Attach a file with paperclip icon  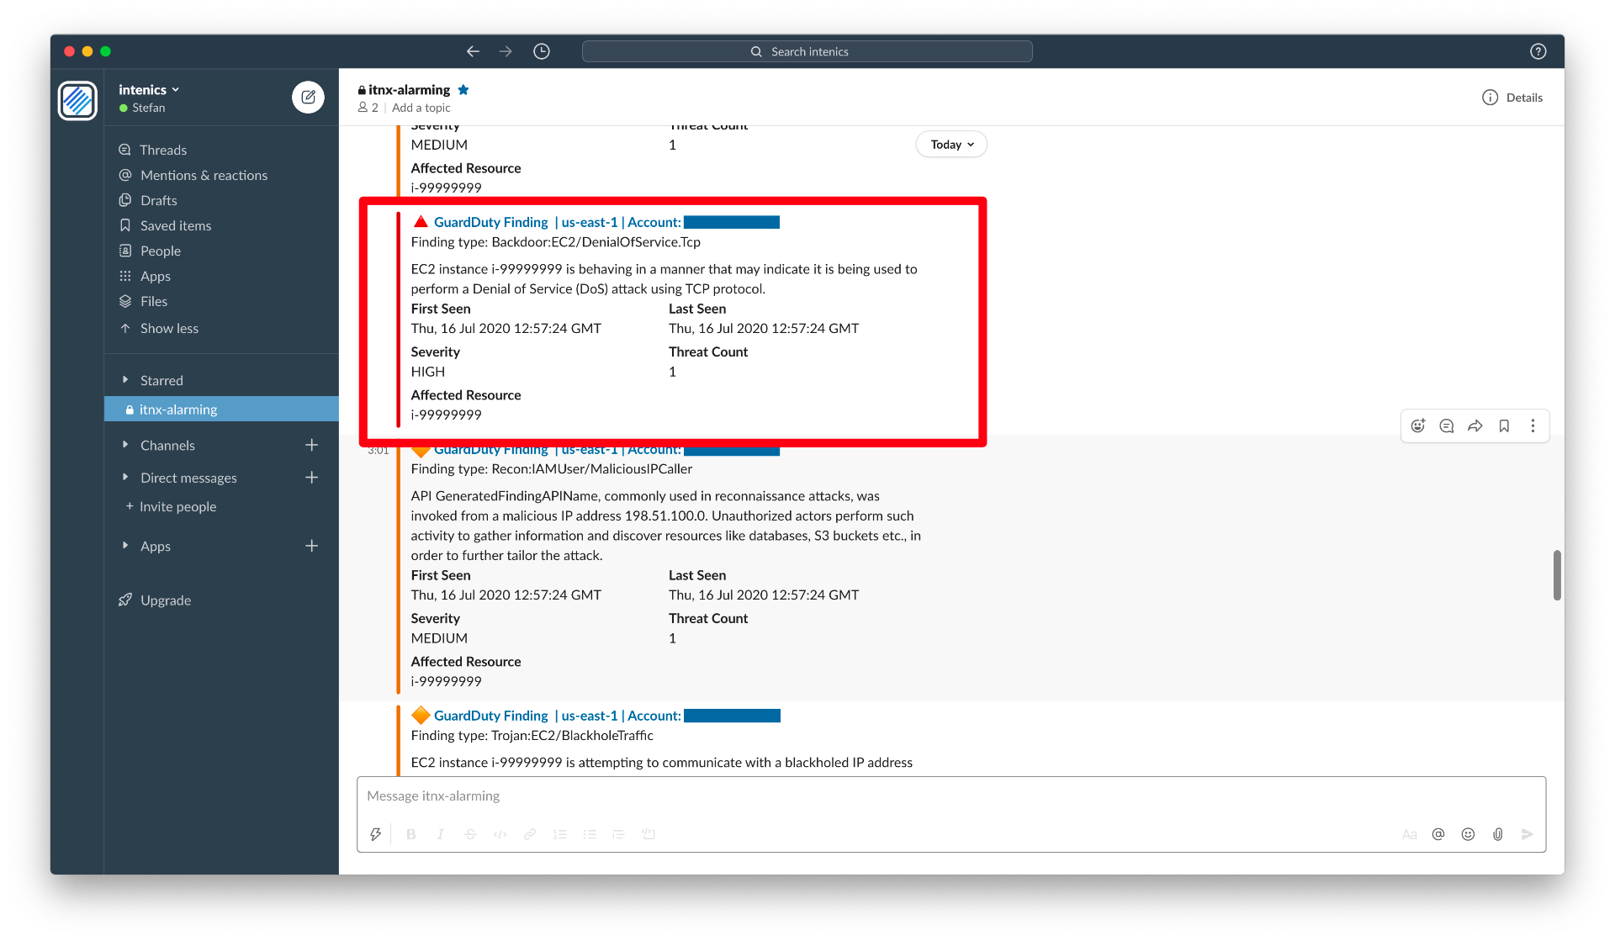pyautogui.click(x=1498, y=834)
